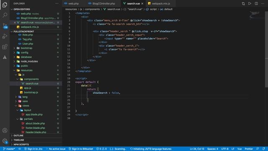This screenshot has height=151, width=268.
Task: Open editor more actions ellipsis
Action: click(x=263, y=4)
